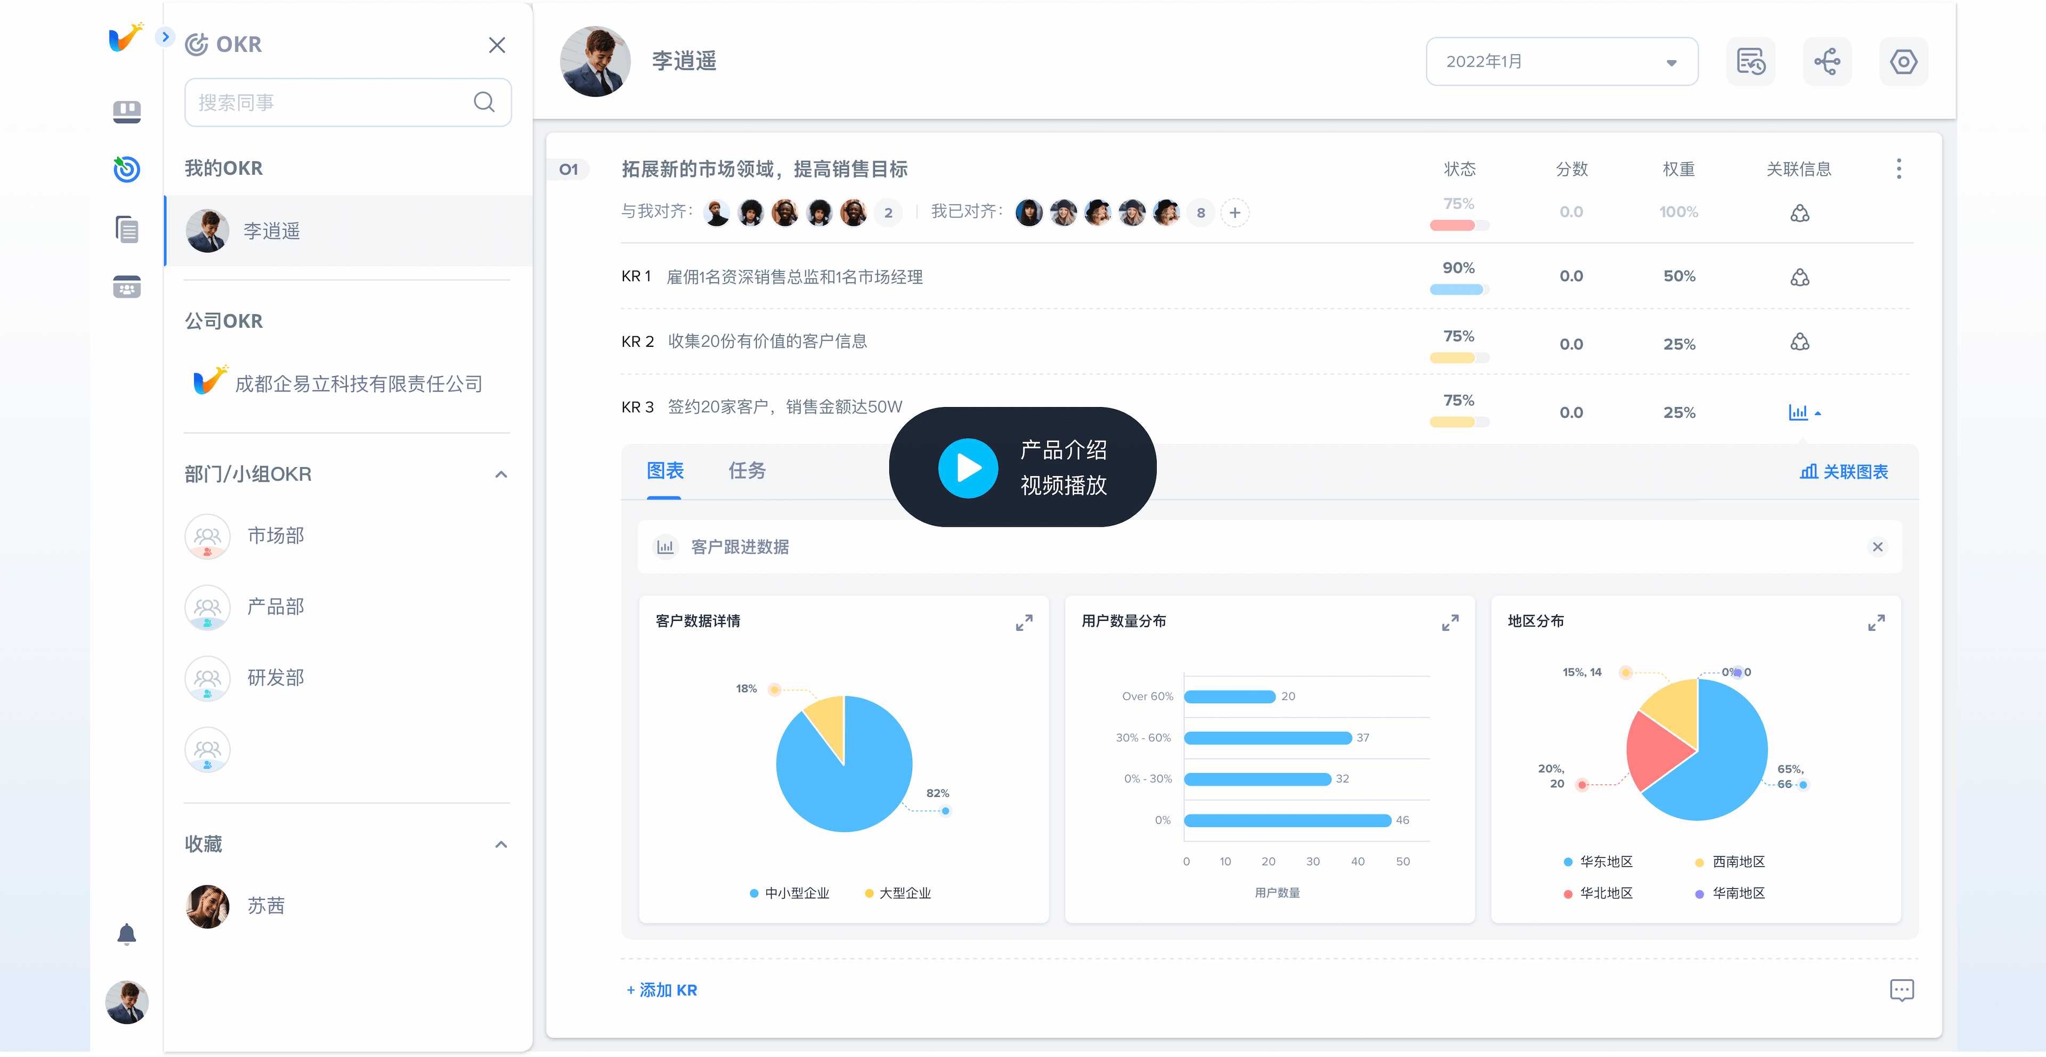
Task: Switch to the 任务 tab
Action: click(x=748, y=471)
